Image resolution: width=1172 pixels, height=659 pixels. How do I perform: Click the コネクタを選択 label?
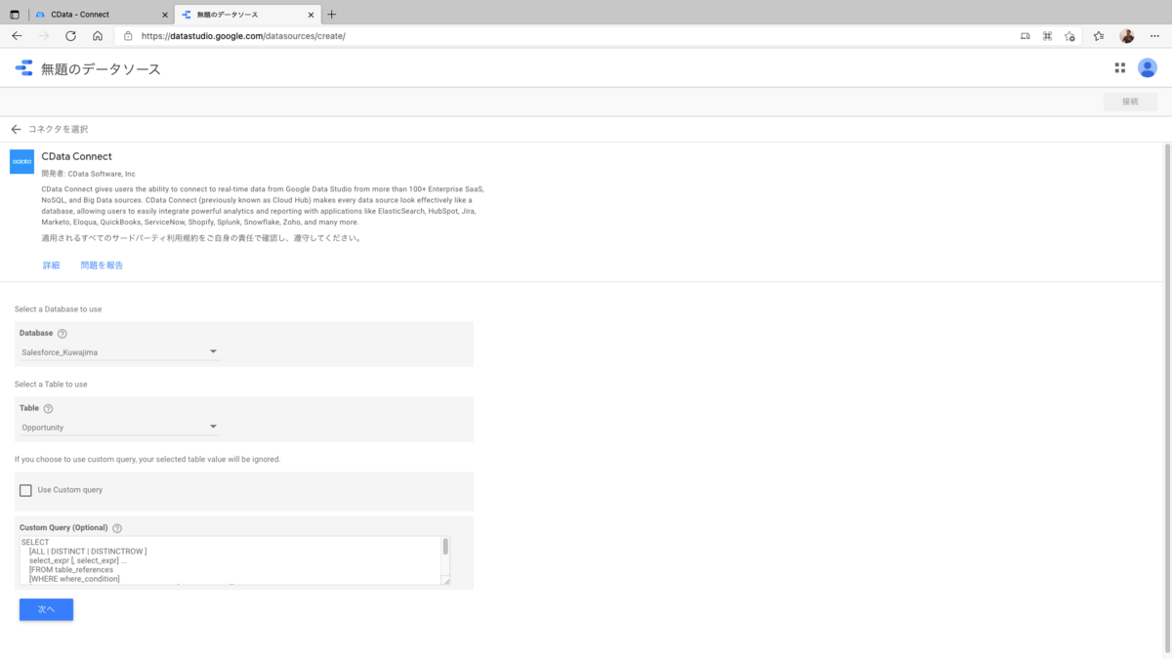pyautogui.click(x=59, y=129)
